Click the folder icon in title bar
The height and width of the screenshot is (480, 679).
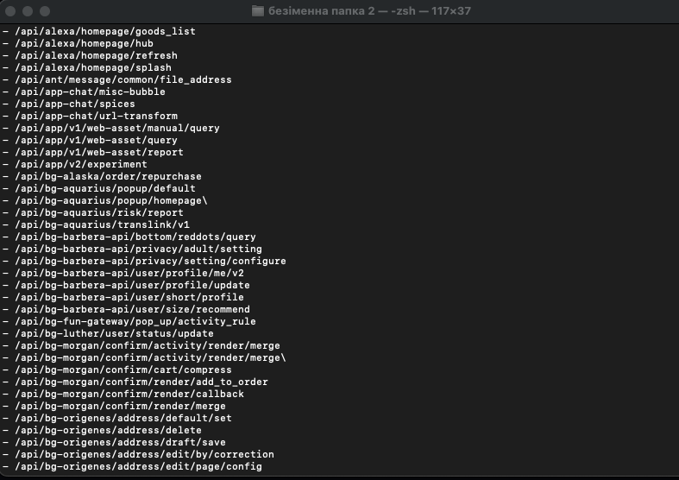pos(258,11)
